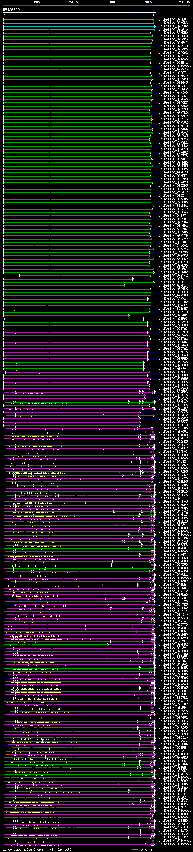Open hit UniRef100_Q7X9B3
193x852 pixels.
click(173, 23)
